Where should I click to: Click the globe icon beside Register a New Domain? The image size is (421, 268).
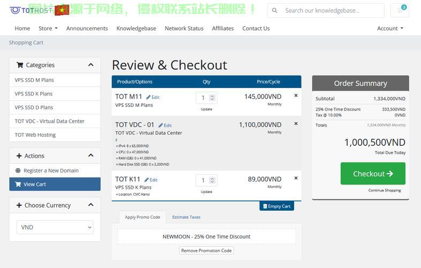pyautogui.click(x=18, y=170)
